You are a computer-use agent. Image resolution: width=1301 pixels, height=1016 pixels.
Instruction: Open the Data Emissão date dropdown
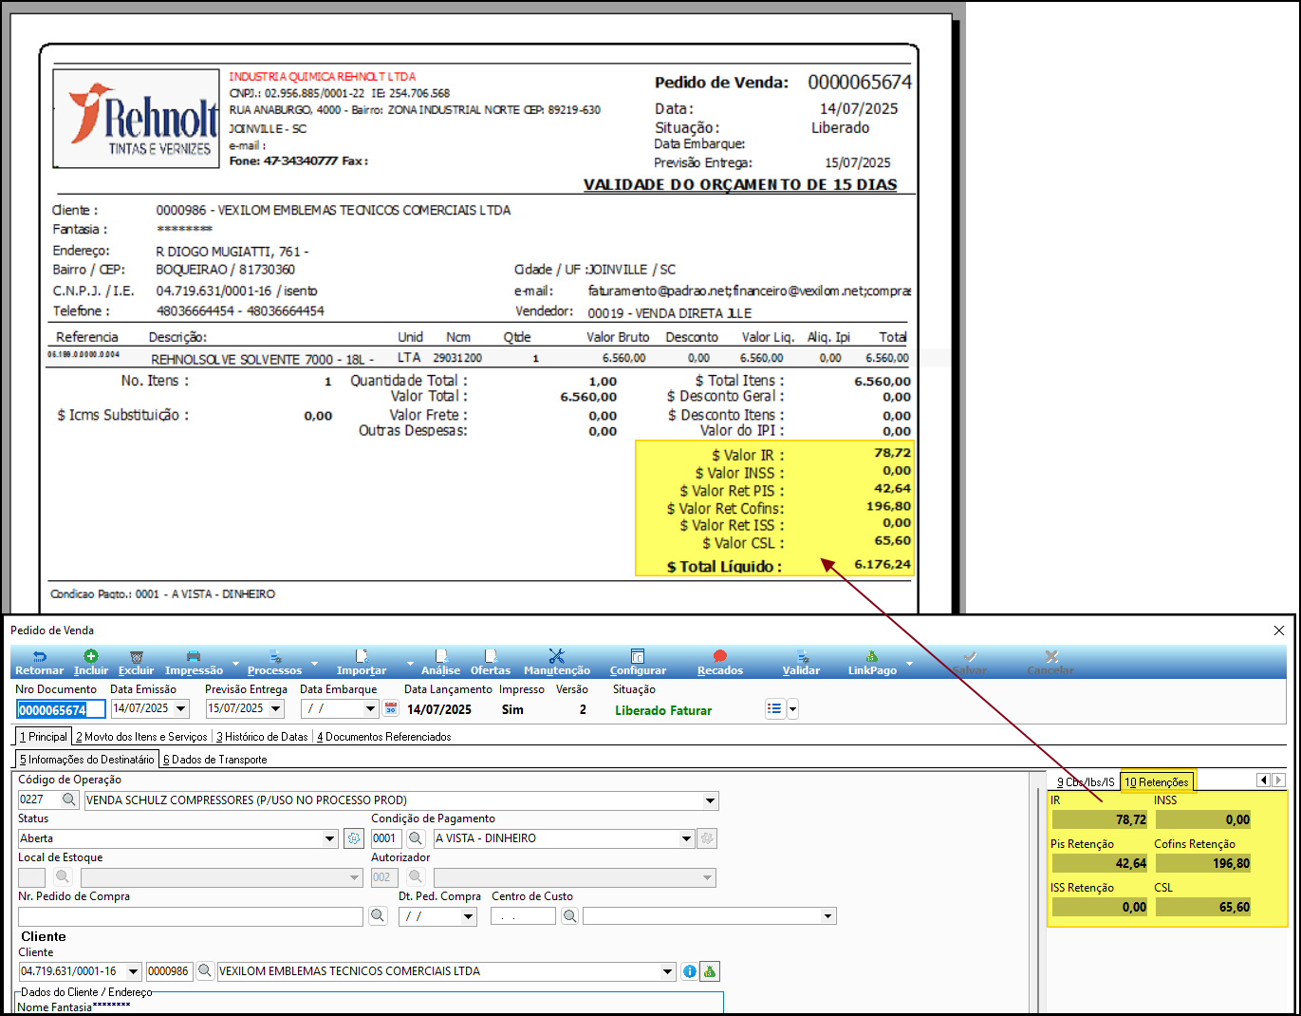click(x=181, y=709)
